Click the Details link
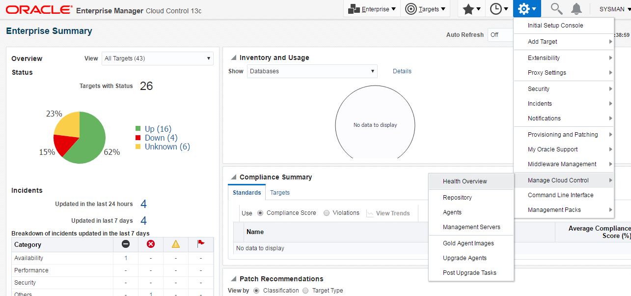This screenshot has height=296, width=631. (x=402, y=71)
